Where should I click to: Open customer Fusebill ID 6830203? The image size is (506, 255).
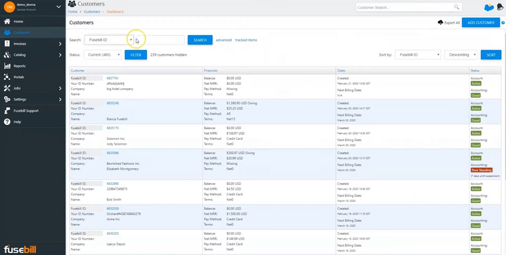pos(113,233)
